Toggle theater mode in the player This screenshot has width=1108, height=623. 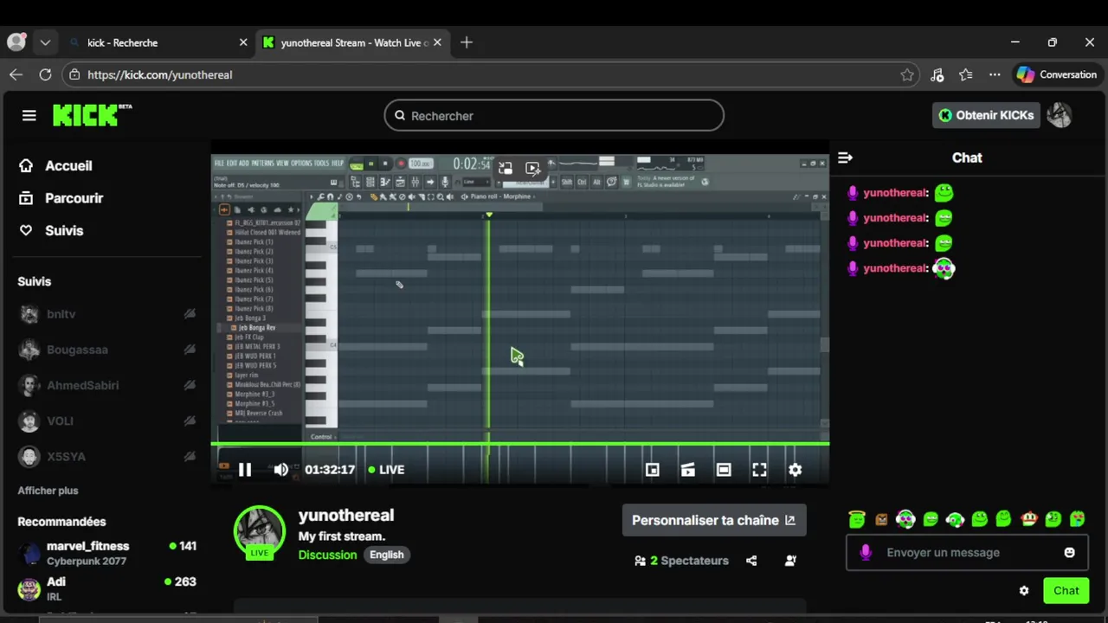coord(724,469)
